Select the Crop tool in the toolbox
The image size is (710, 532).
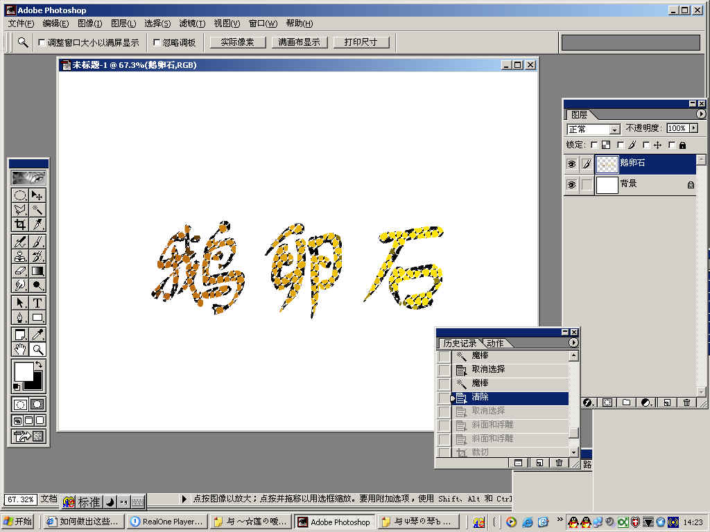20,224
